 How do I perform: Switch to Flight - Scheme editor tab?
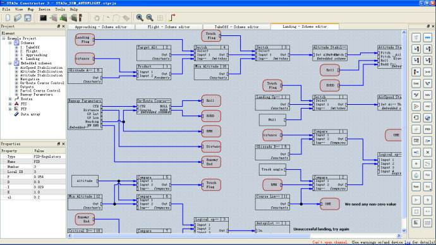[x=169, y=27]
